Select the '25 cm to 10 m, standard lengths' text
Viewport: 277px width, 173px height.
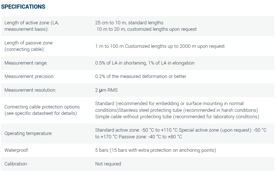pyautogui.click(x=129, y=23)
